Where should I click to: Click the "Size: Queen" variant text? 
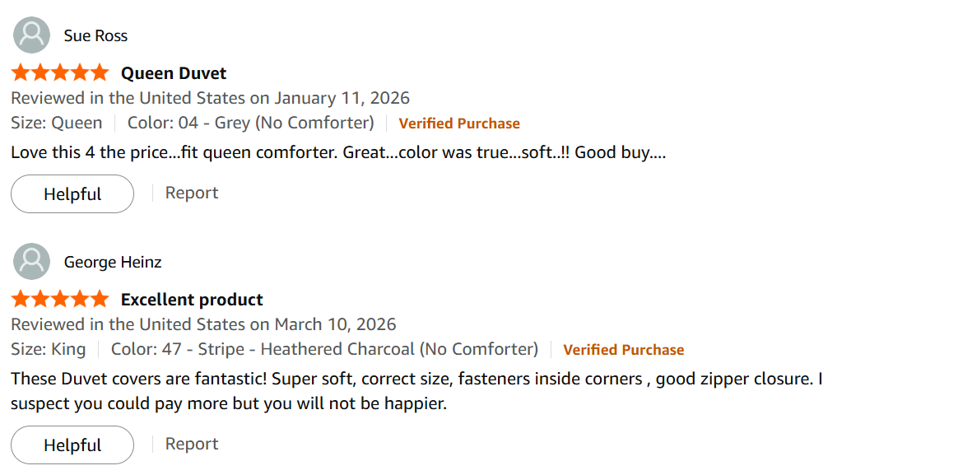[57, 123]
